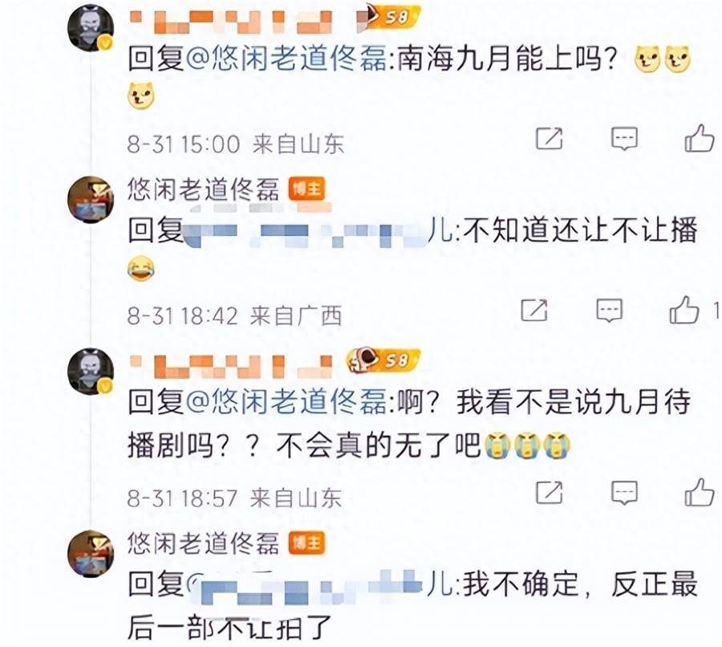Reply to the 8-31 15:00 comment
Screen dimensions: 722x647
point(624,138)
